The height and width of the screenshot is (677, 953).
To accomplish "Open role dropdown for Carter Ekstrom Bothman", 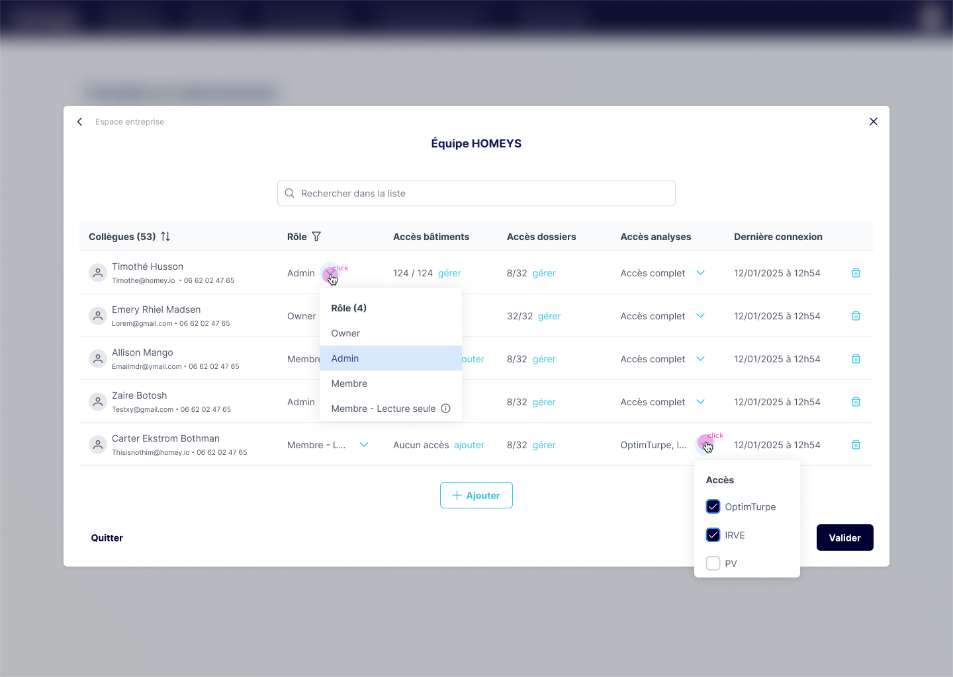I will 364,445.
